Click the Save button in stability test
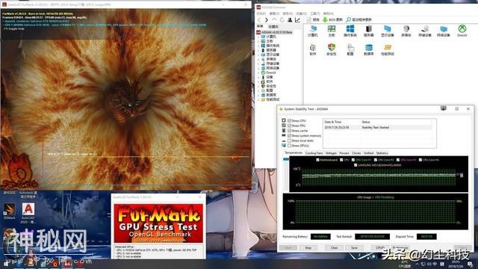Image resolution: width=478 pixels, height=269 pixels. click(354, 247)
